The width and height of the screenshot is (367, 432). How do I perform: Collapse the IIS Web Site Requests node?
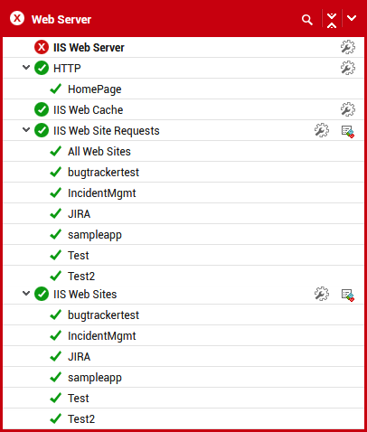[26, 130]
